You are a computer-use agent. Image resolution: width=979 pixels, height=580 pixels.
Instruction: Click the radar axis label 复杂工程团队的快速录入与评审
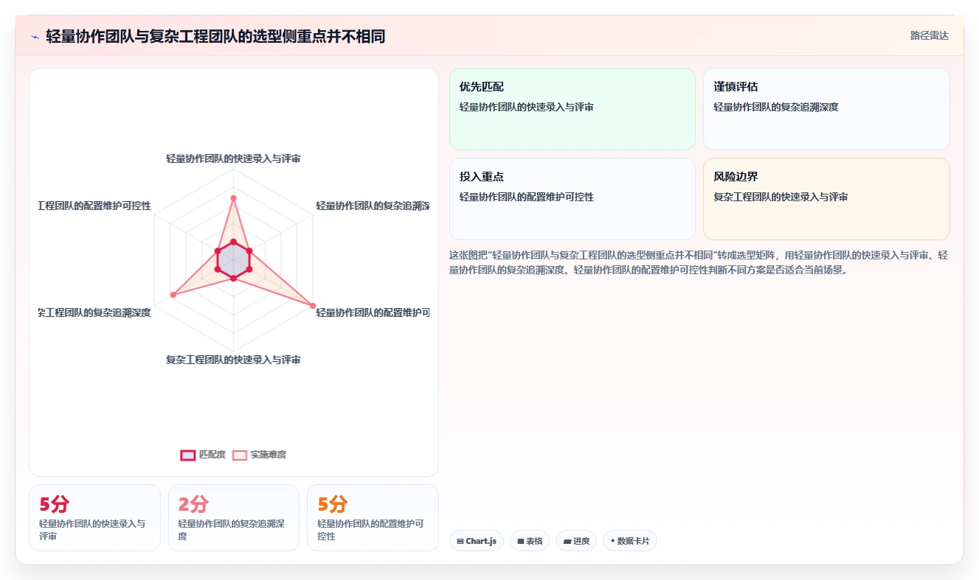click(233, 360)
